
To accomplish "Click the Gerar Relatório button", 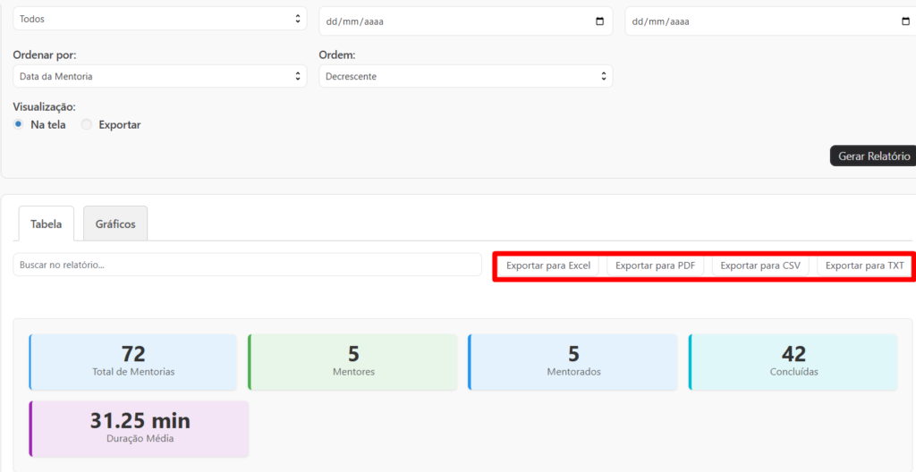I will click(873, 156).
